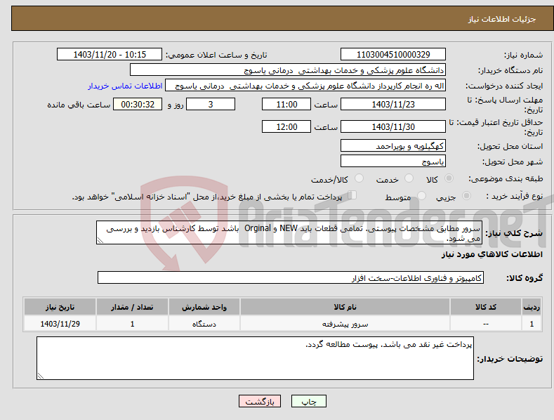Click the delivery city field یاسوج
Viewport: 554px width, 420px height.
point(393,162)
